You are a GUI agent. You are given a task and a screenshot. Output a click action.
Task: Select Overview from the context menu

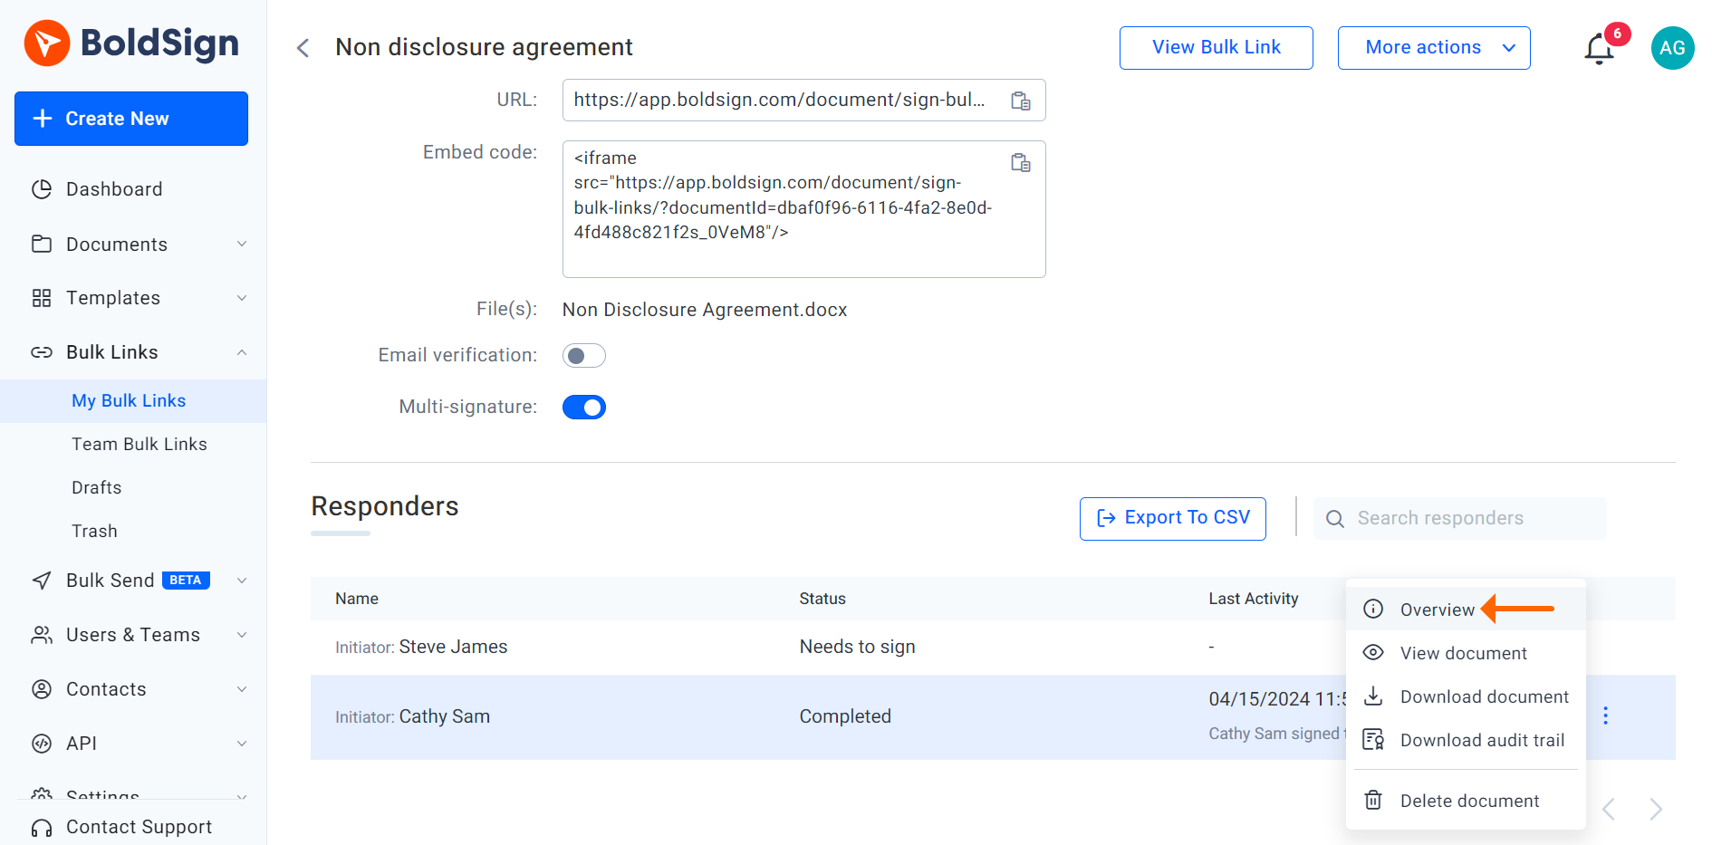tap(1466, 610)
